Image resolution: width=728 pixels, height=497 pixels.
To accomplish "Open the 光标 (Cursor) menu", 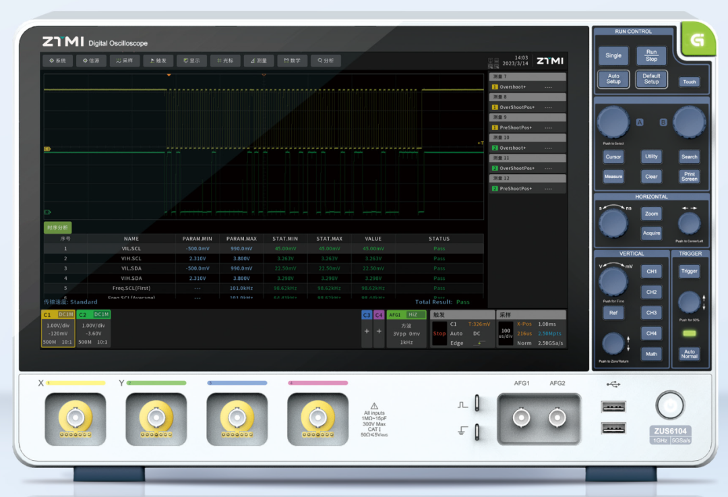I will click(225, 61).
